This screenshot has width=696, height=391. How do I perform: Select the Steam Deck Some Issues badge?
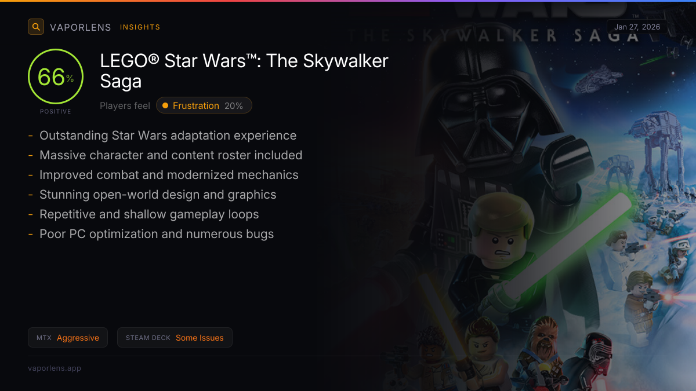tap(175, 338)
